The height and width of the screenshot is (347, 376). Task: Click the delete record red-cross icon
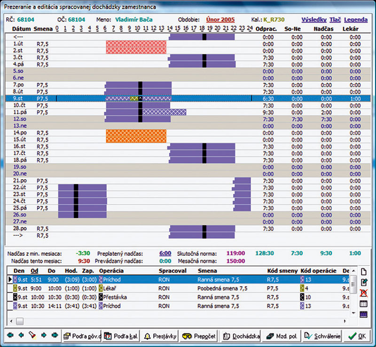click(363, 293)
